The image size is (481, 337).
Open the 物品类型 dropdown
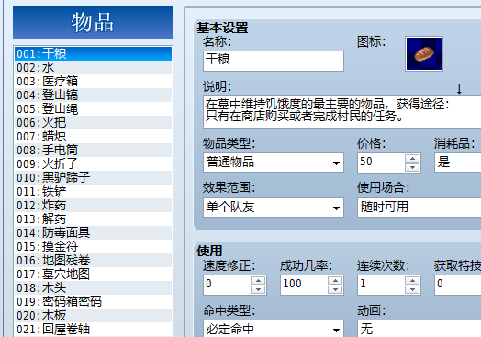[274, 163]
